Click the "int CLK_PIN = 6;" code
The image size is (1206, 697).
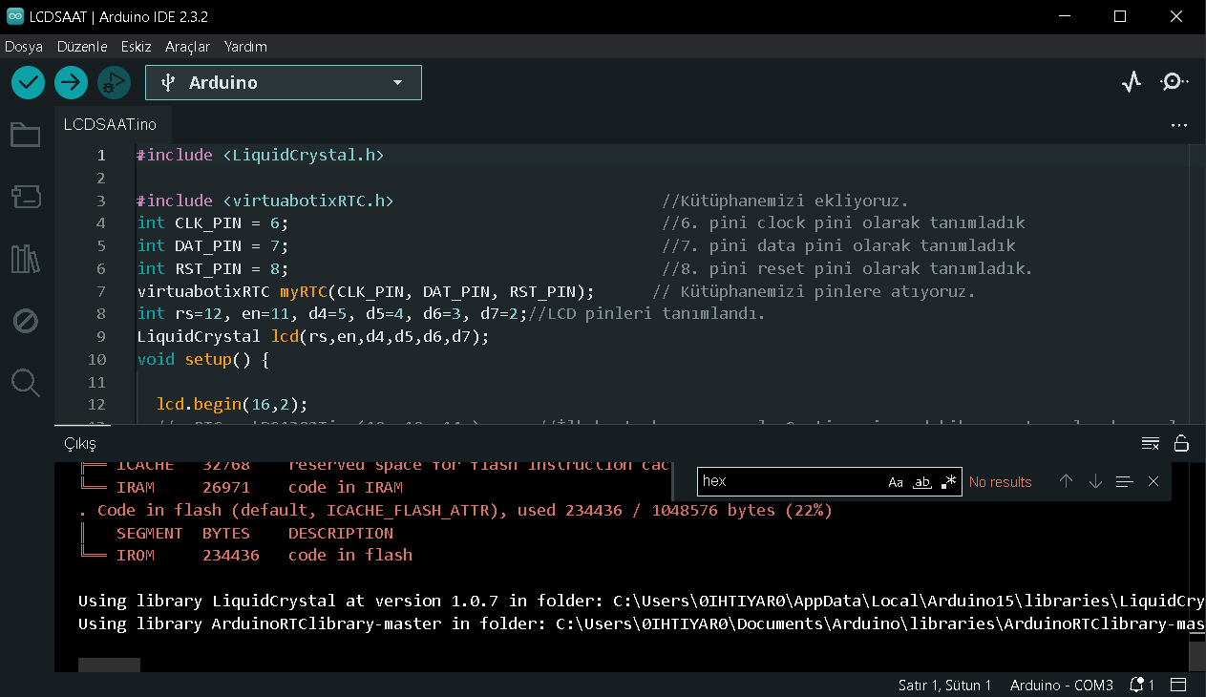pyautogui.click(x=212, y=222)
